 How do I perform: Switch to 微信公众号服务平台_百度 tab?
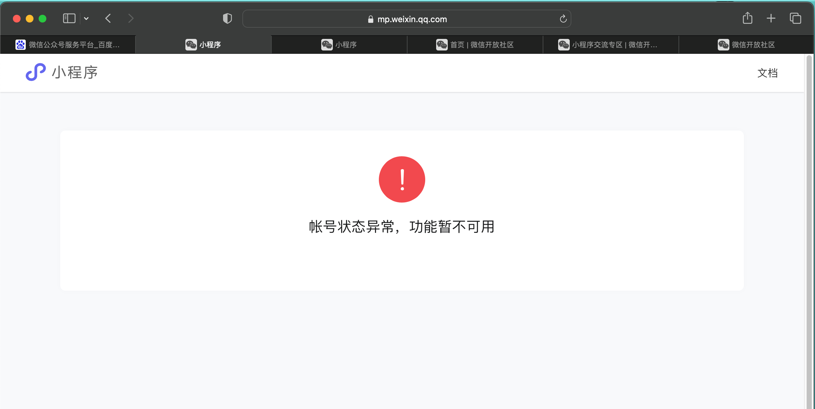point(68,45)
